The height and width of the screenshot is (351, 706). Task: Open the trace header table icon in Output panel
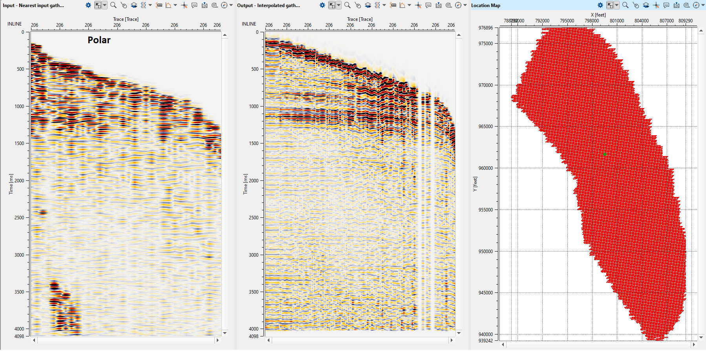(393, 5)
